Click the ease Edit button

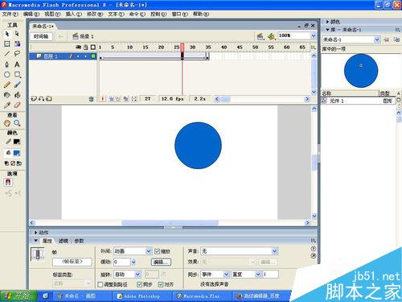click(x=161, y=262)
